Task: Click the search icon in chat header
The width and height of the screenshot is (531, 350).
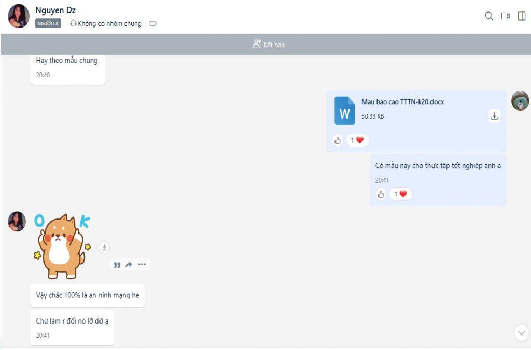Action: tap(488, 16)
